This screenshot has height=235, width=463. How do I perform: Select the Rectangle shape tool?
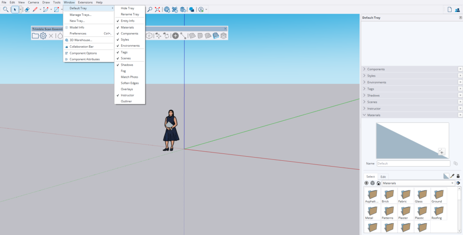click(x=56, y=10)
